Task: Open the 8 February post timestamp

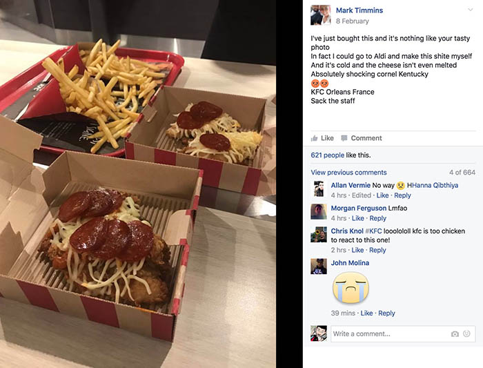Action: (352, 21)
